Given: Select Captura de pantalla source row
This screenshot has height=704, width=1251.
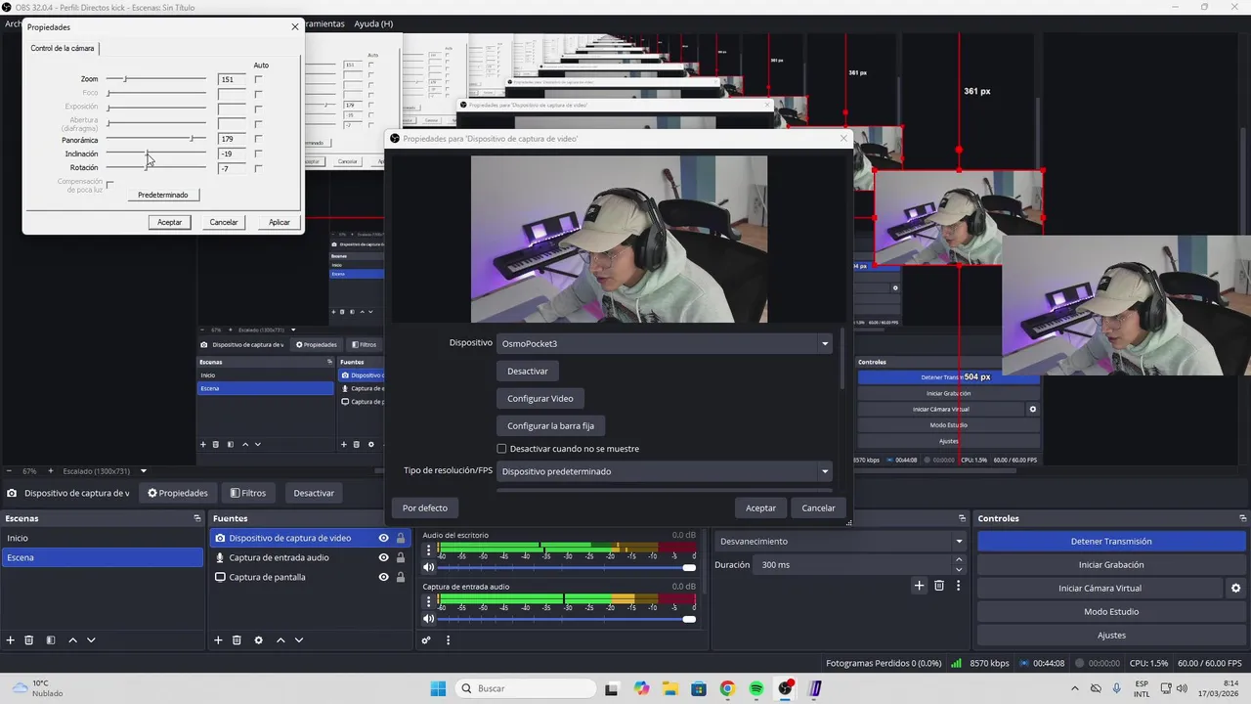Looking at the screenshot, I should (x=309, y=577).
